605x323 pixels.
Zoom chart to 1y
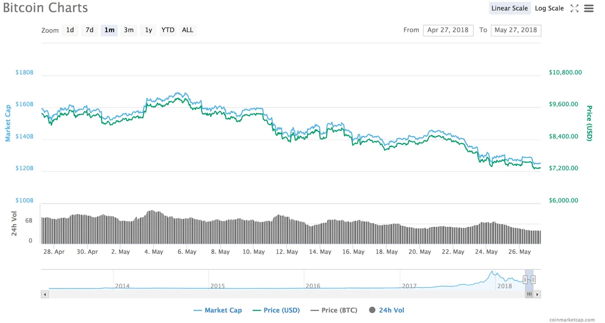(x=148, y=30)
